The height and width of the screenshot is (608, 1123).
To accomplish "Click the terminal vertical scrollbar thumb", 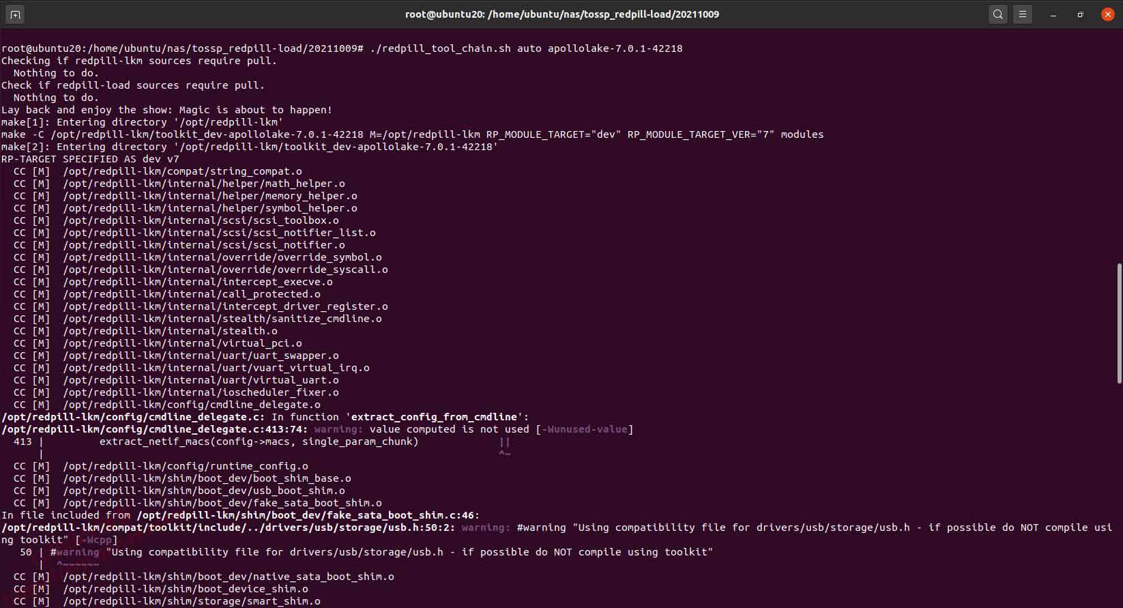I will [x=1119, y=323].
